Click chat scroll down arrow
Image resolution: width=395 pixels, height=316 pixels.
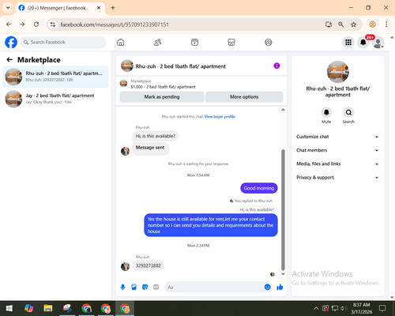pos(283,274)
